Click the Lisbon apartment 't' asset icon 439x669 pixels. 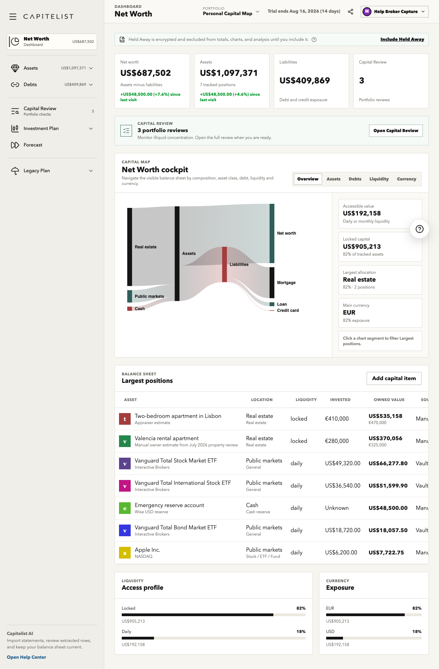point(125,419)
